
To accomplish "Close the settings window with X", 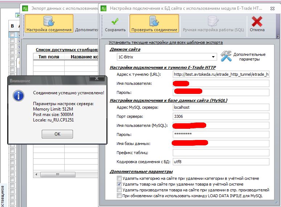I will (x=272, y=8).
